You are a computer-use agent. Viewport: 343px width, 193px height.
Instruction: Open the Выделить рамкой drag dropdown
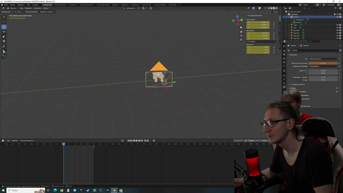[x=47, y=12]
